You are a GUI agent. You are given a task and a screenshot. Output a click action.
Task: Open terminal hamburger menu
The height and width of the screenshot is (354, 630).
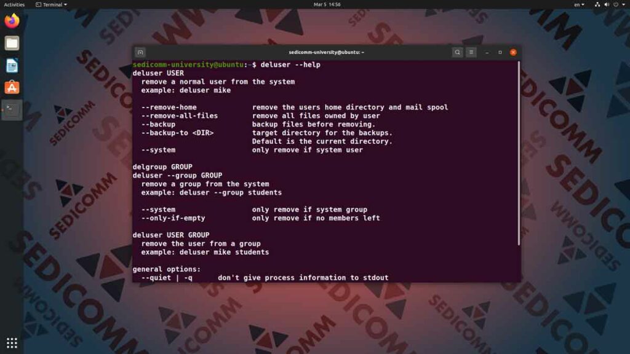tap(471, 52)
